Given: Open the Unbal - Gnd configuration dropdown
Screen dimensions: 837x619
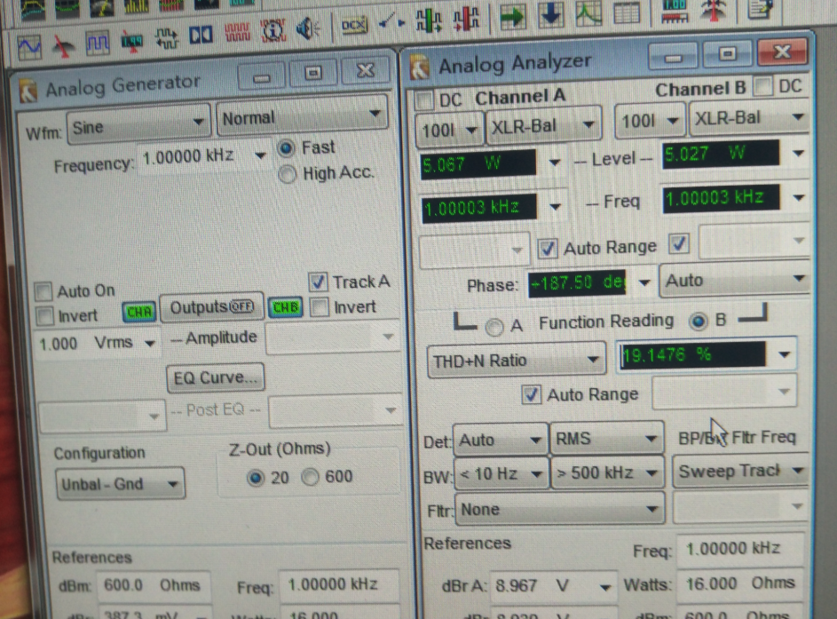Looking at the screenshot, I should pyautogui.click(x=120, y=484).
